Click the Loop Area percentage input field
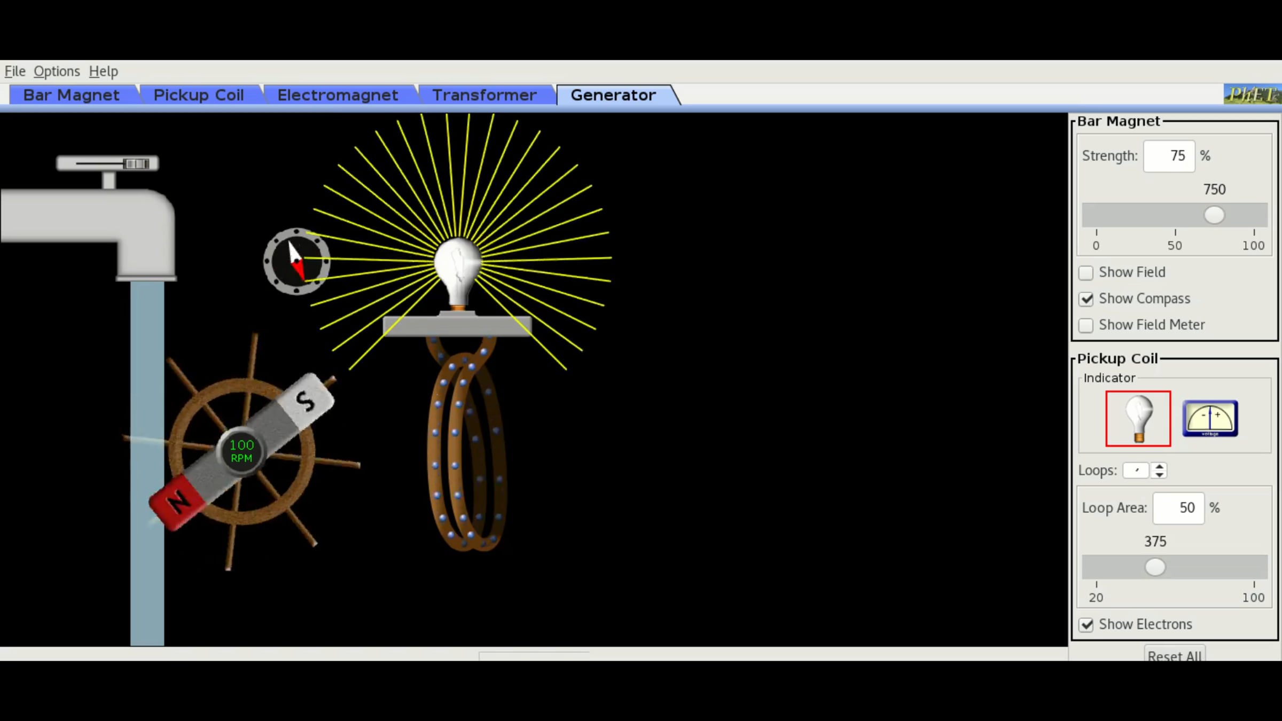Image resolution: width=1282 pixels, height=721 pixels. (1178, 508)
